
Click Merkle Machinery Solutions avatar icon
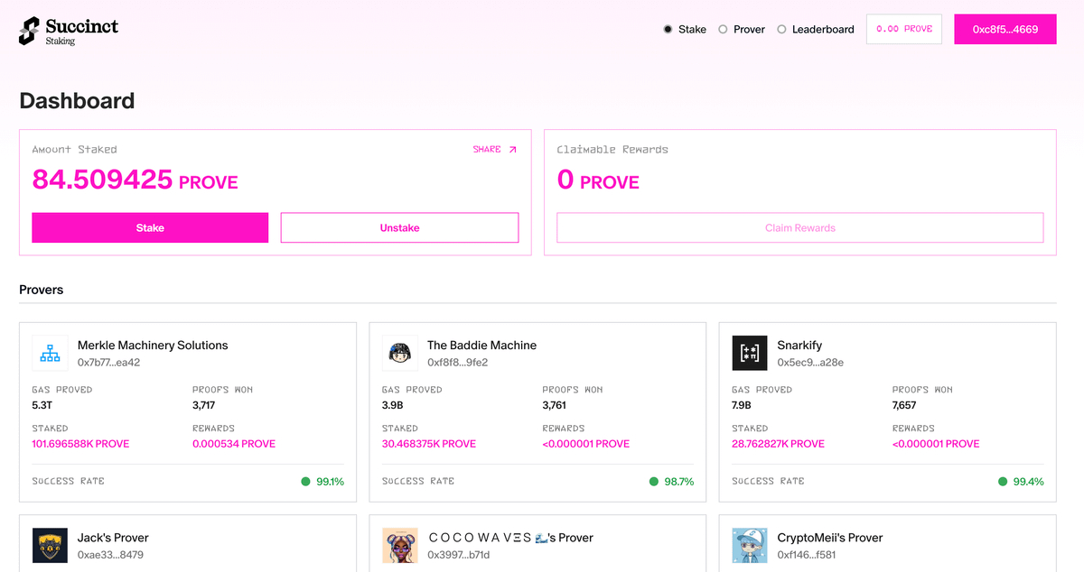click(x=50, y=353)
